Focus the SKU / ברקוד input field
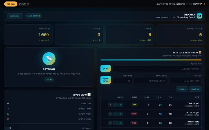209x130 pixels. click(x=150, y=81)
